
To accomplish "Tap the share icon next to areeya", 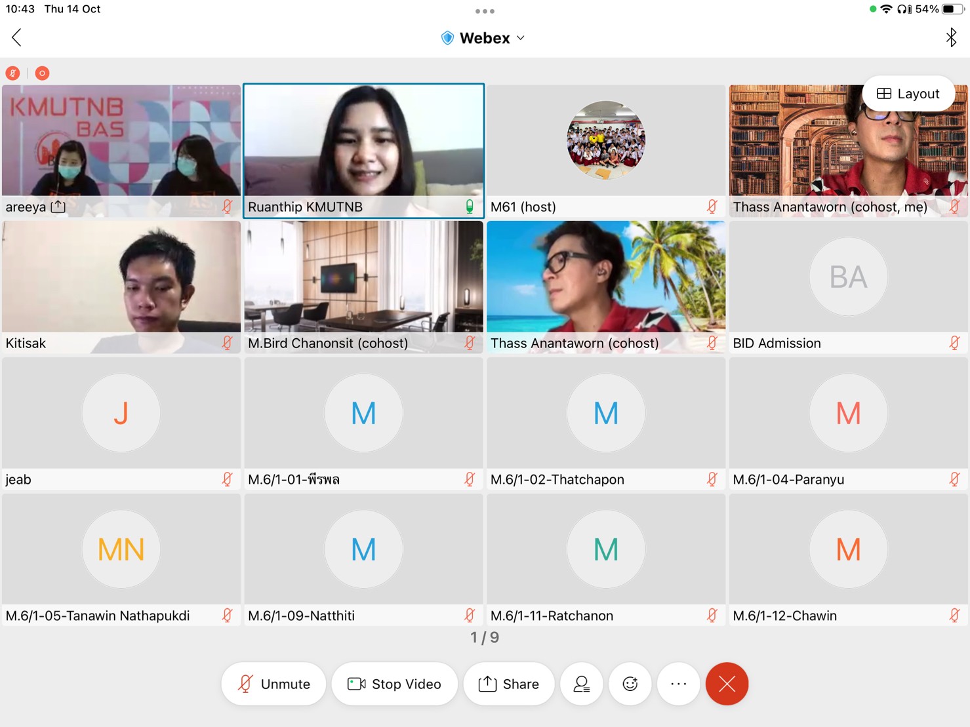I will (x=58, y=207).
